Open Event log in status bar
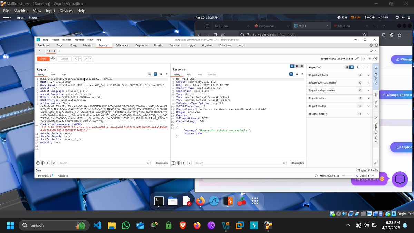The width and height of the screenshot is (414, 233). click(45, 176)
